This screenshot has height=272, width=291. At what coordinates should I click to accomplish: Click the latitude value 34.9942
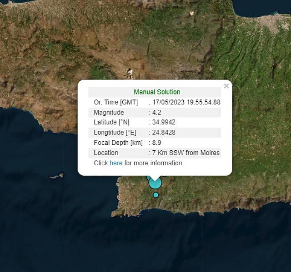point(164,123)
